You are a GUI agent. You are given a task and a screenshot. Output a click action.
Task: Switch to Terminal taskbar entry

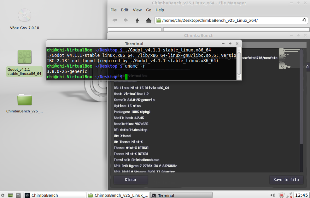tap(181, 195)
